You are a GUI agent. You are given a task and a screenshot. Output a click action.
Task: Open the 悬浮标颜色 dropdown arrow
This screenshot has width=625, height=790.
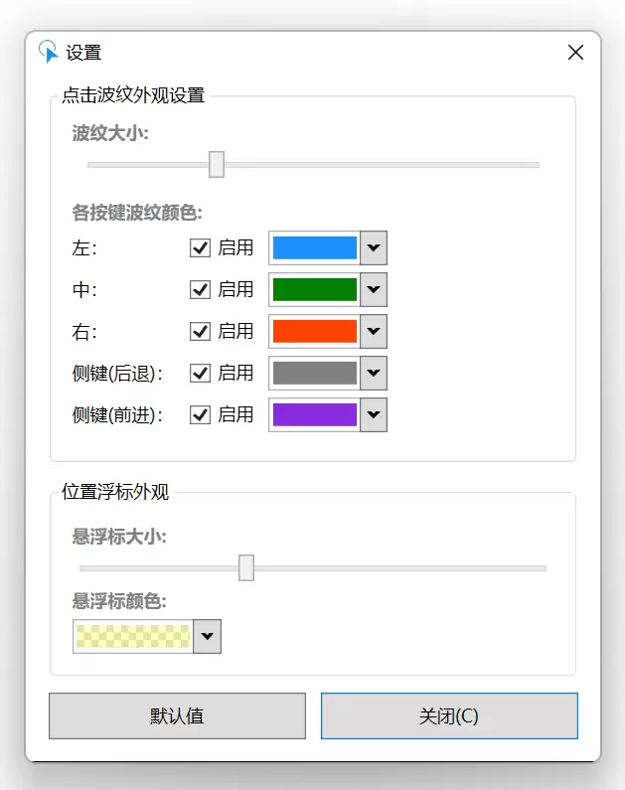(208, 636)
